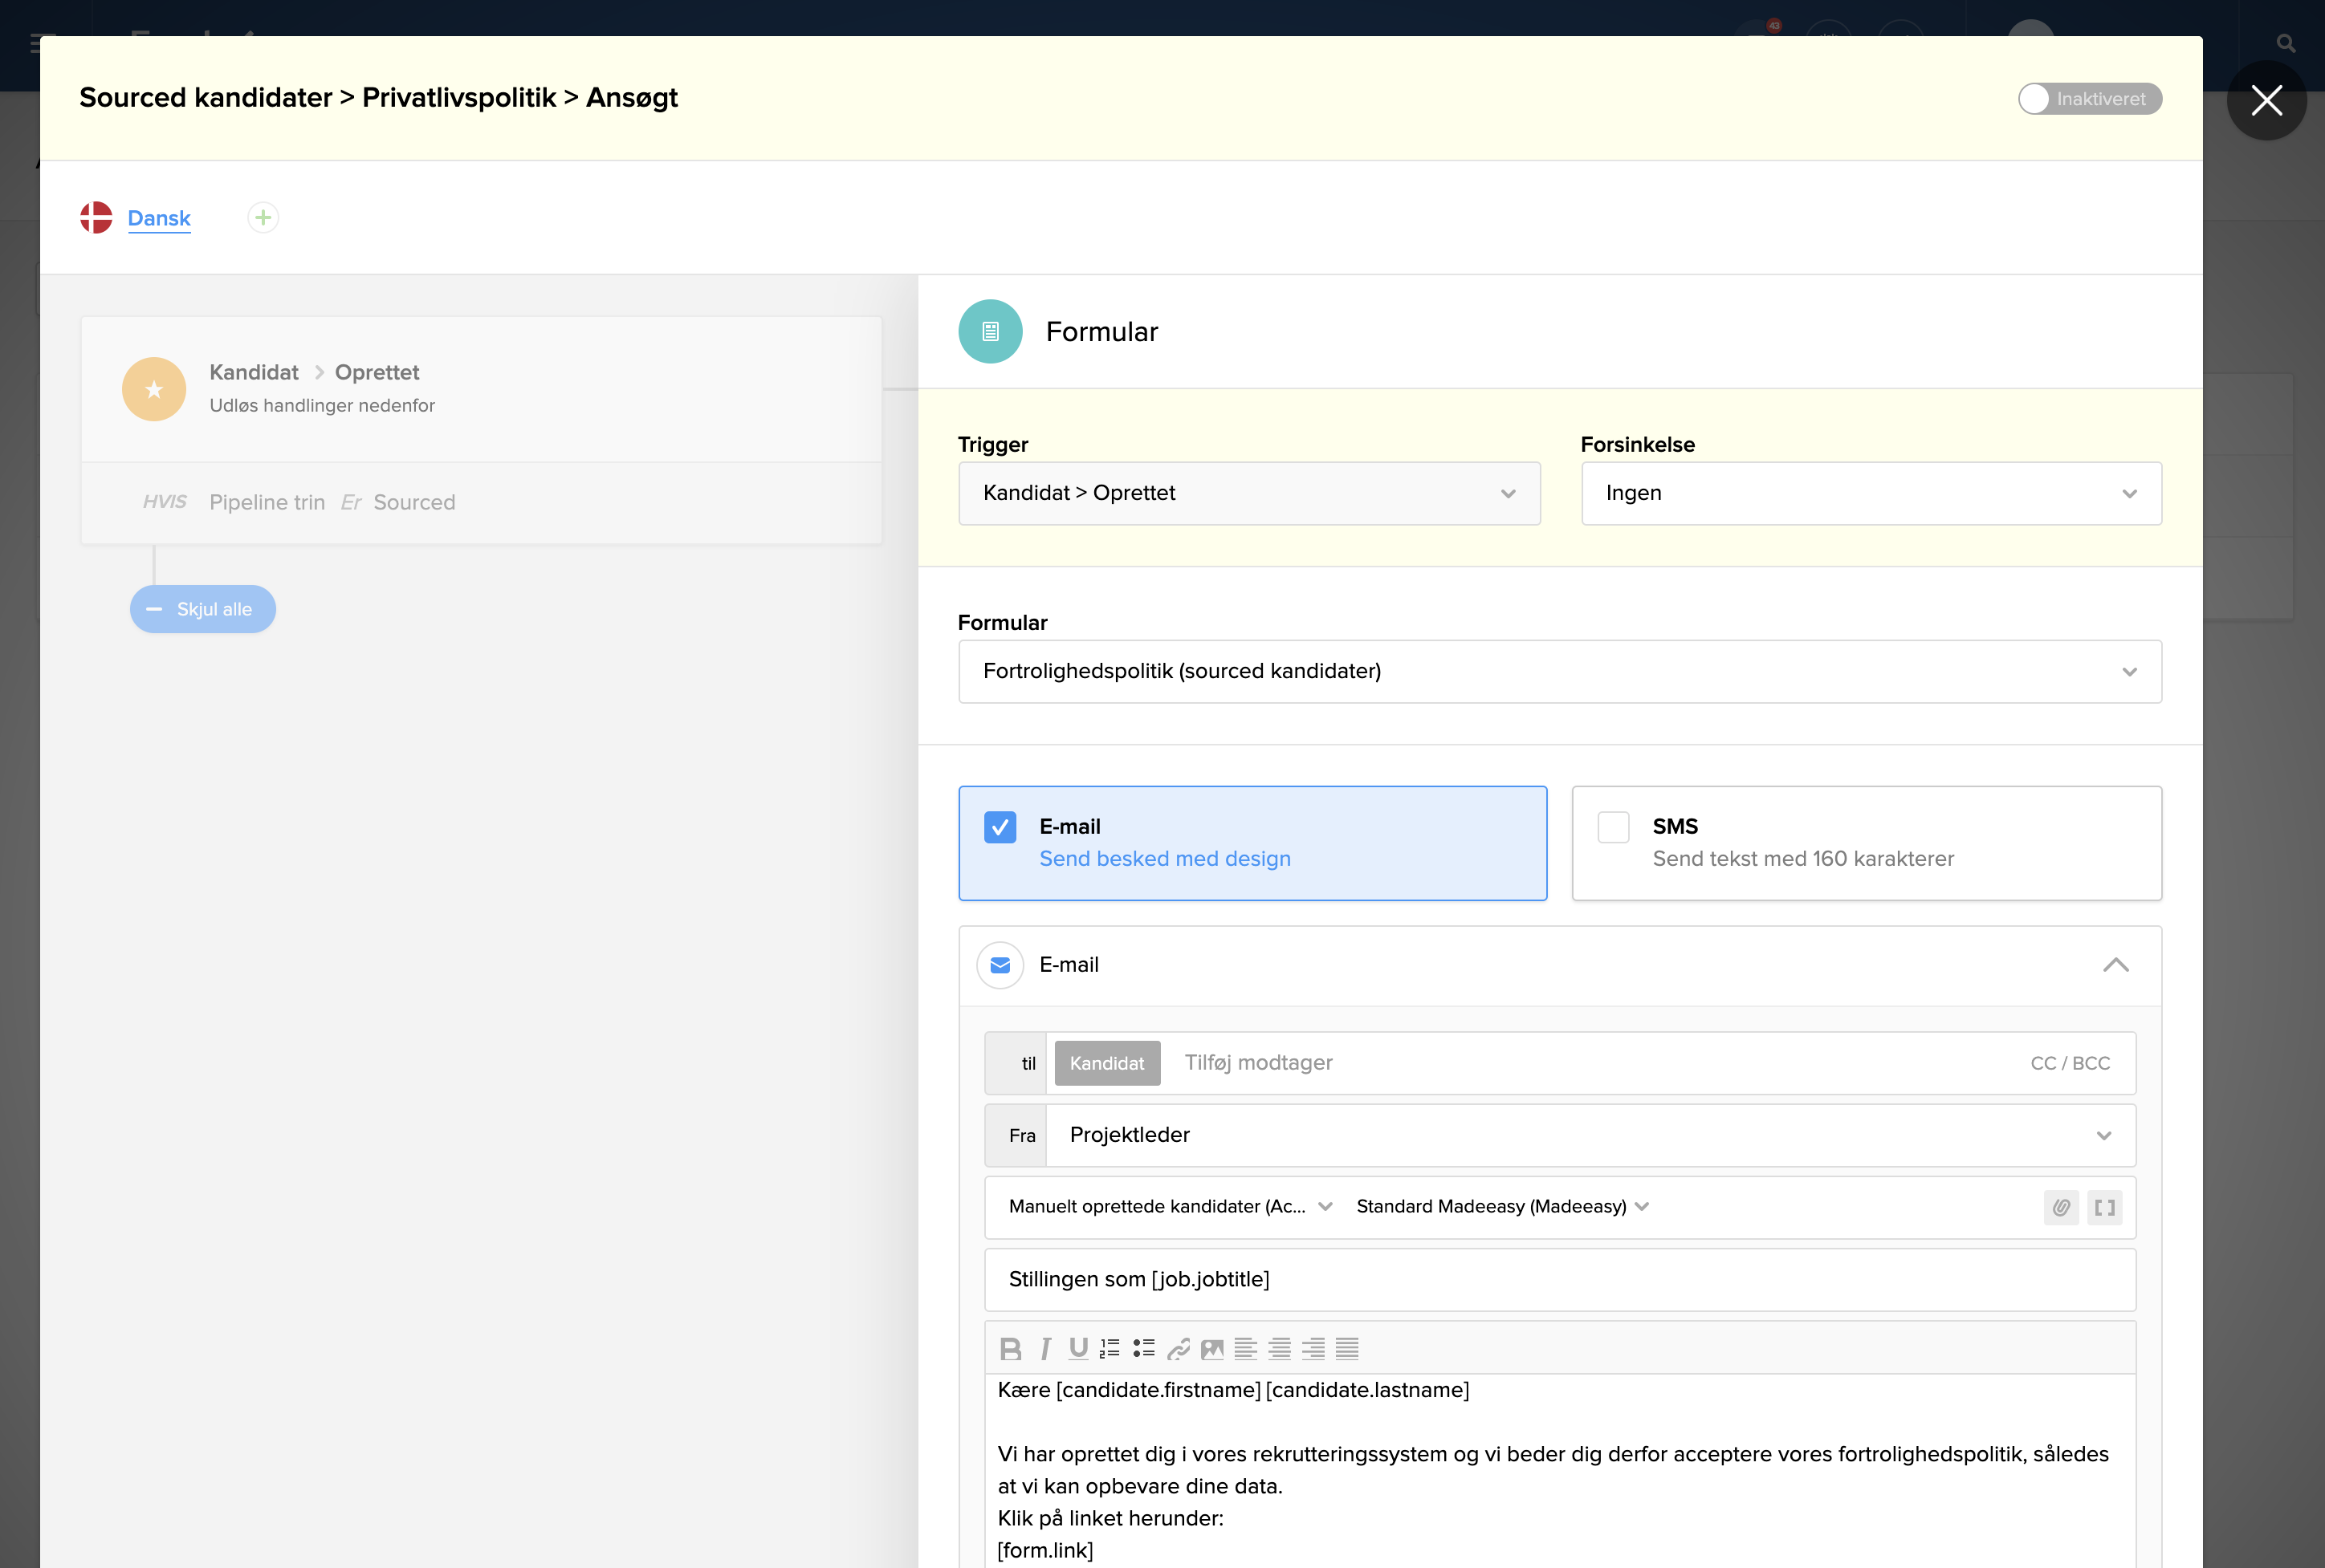Center-align the message text
The image size is (2325, 1568).
1280,1349
